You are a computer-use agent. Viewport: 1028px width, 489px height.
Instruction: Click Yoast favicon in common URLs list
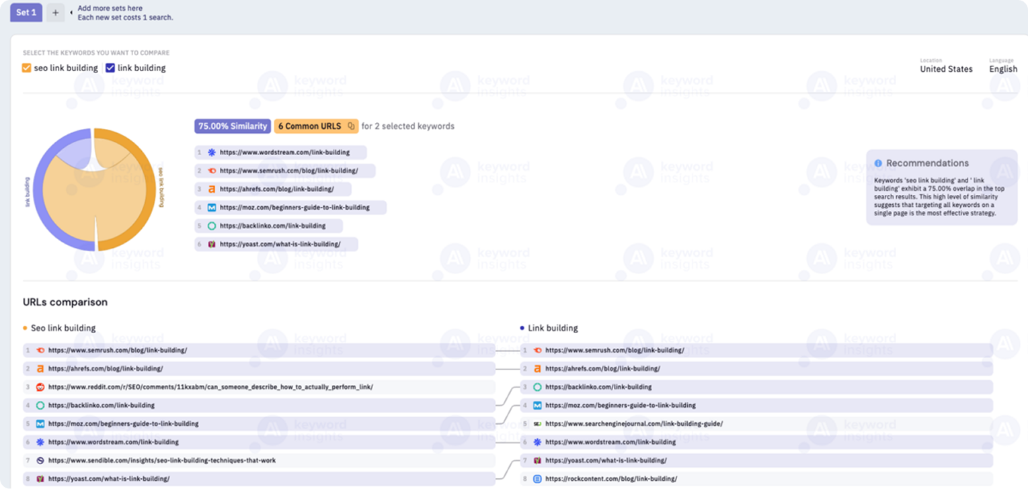click(212, 244)
